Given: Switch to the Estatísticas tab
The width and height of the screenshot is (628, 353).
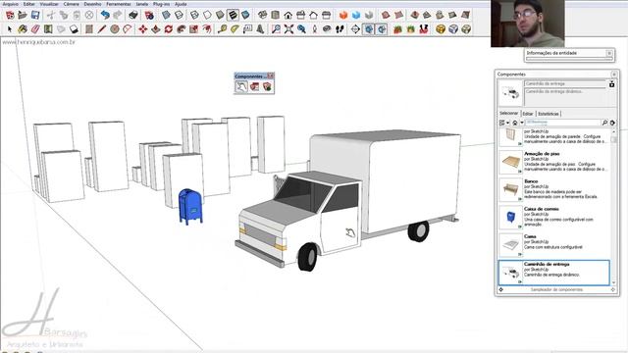Looking at the screenshot, I should point(549,114).
